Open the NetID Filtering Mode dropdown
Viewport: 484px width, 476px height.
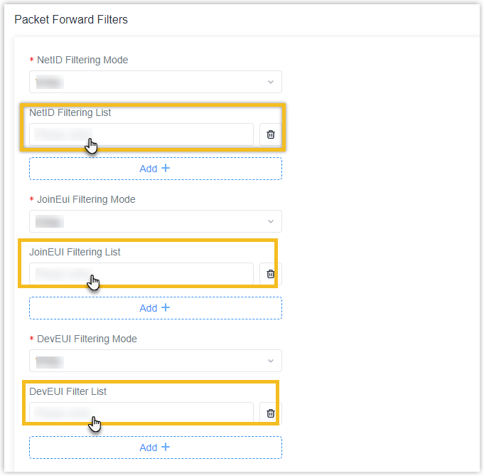pos(156,82)
